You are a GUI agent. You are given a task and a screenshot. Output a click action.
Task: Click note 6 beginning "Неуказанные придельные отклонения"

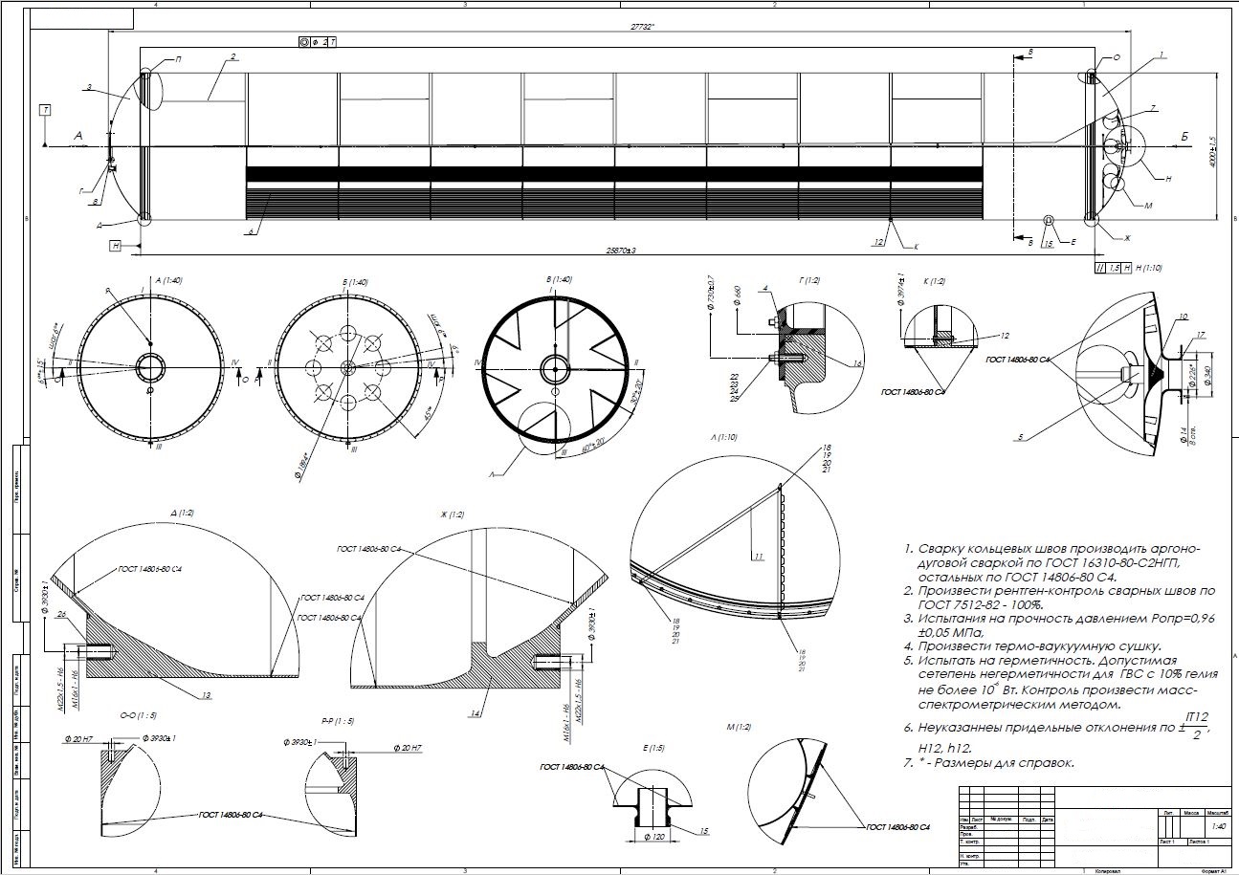(x=1057, y=733)
